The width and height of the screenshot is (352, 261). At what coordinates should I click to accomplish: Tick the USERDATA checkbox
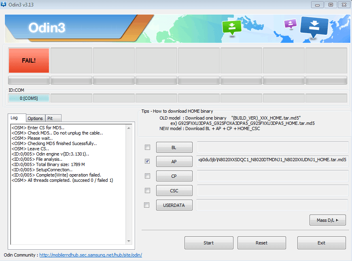click(x=147, y=205)
